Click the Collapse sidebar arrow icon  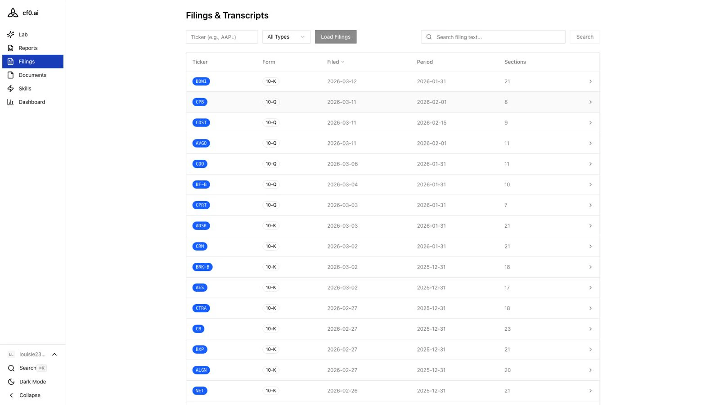[x=11, y=395]
